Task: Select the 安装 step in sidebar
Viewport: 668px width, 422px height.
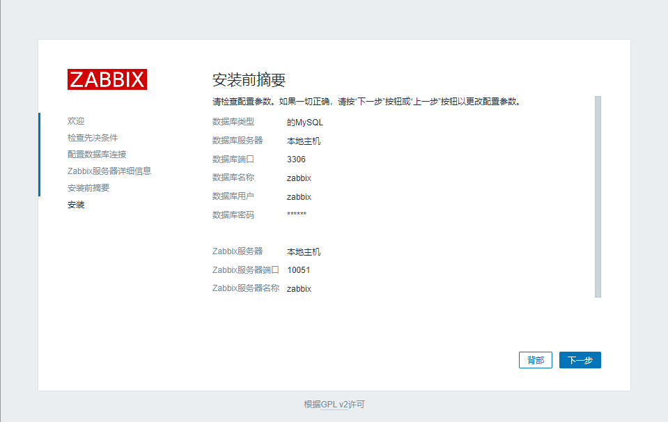Action: (76, 205)
